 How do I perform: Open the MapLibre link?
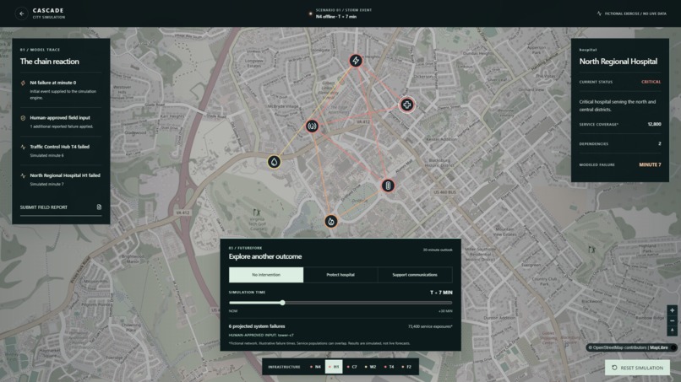click(659, 347)
